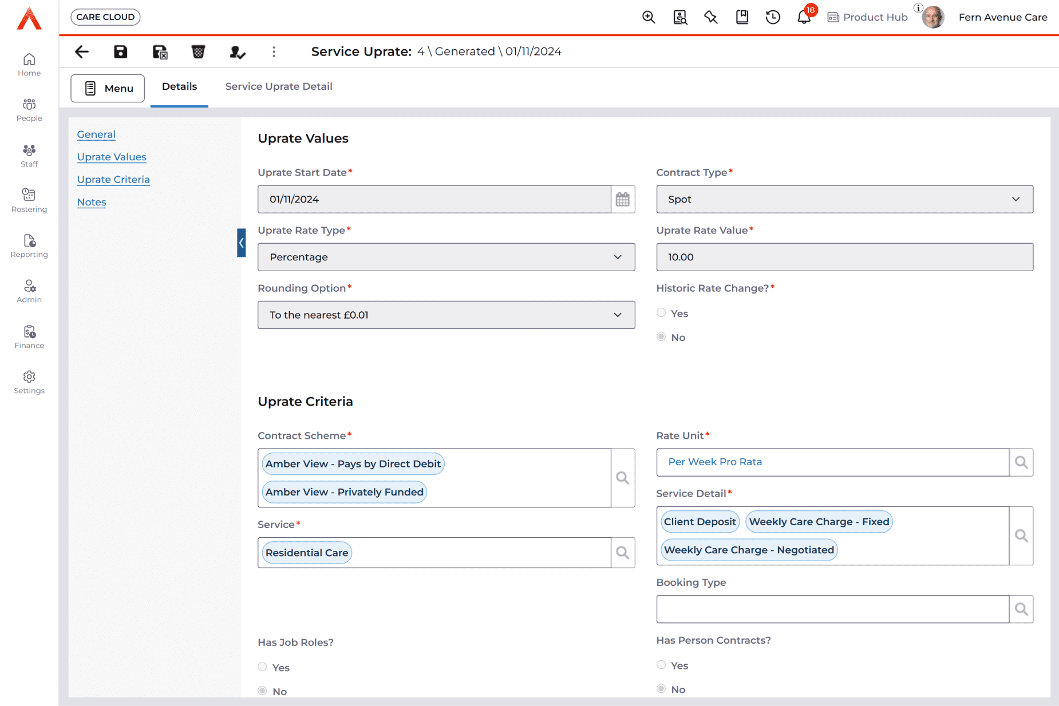The image size is (1059, 706).
Task: Open the Uprate Rate Type dropdown
Action: click(x=446, y=257)
